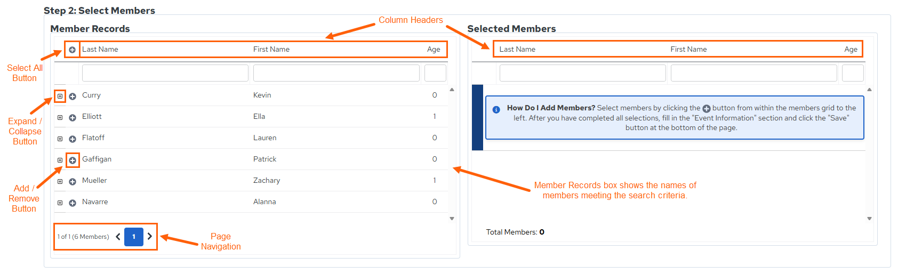Add Elliott using the plus icon

tap(73, 118)
